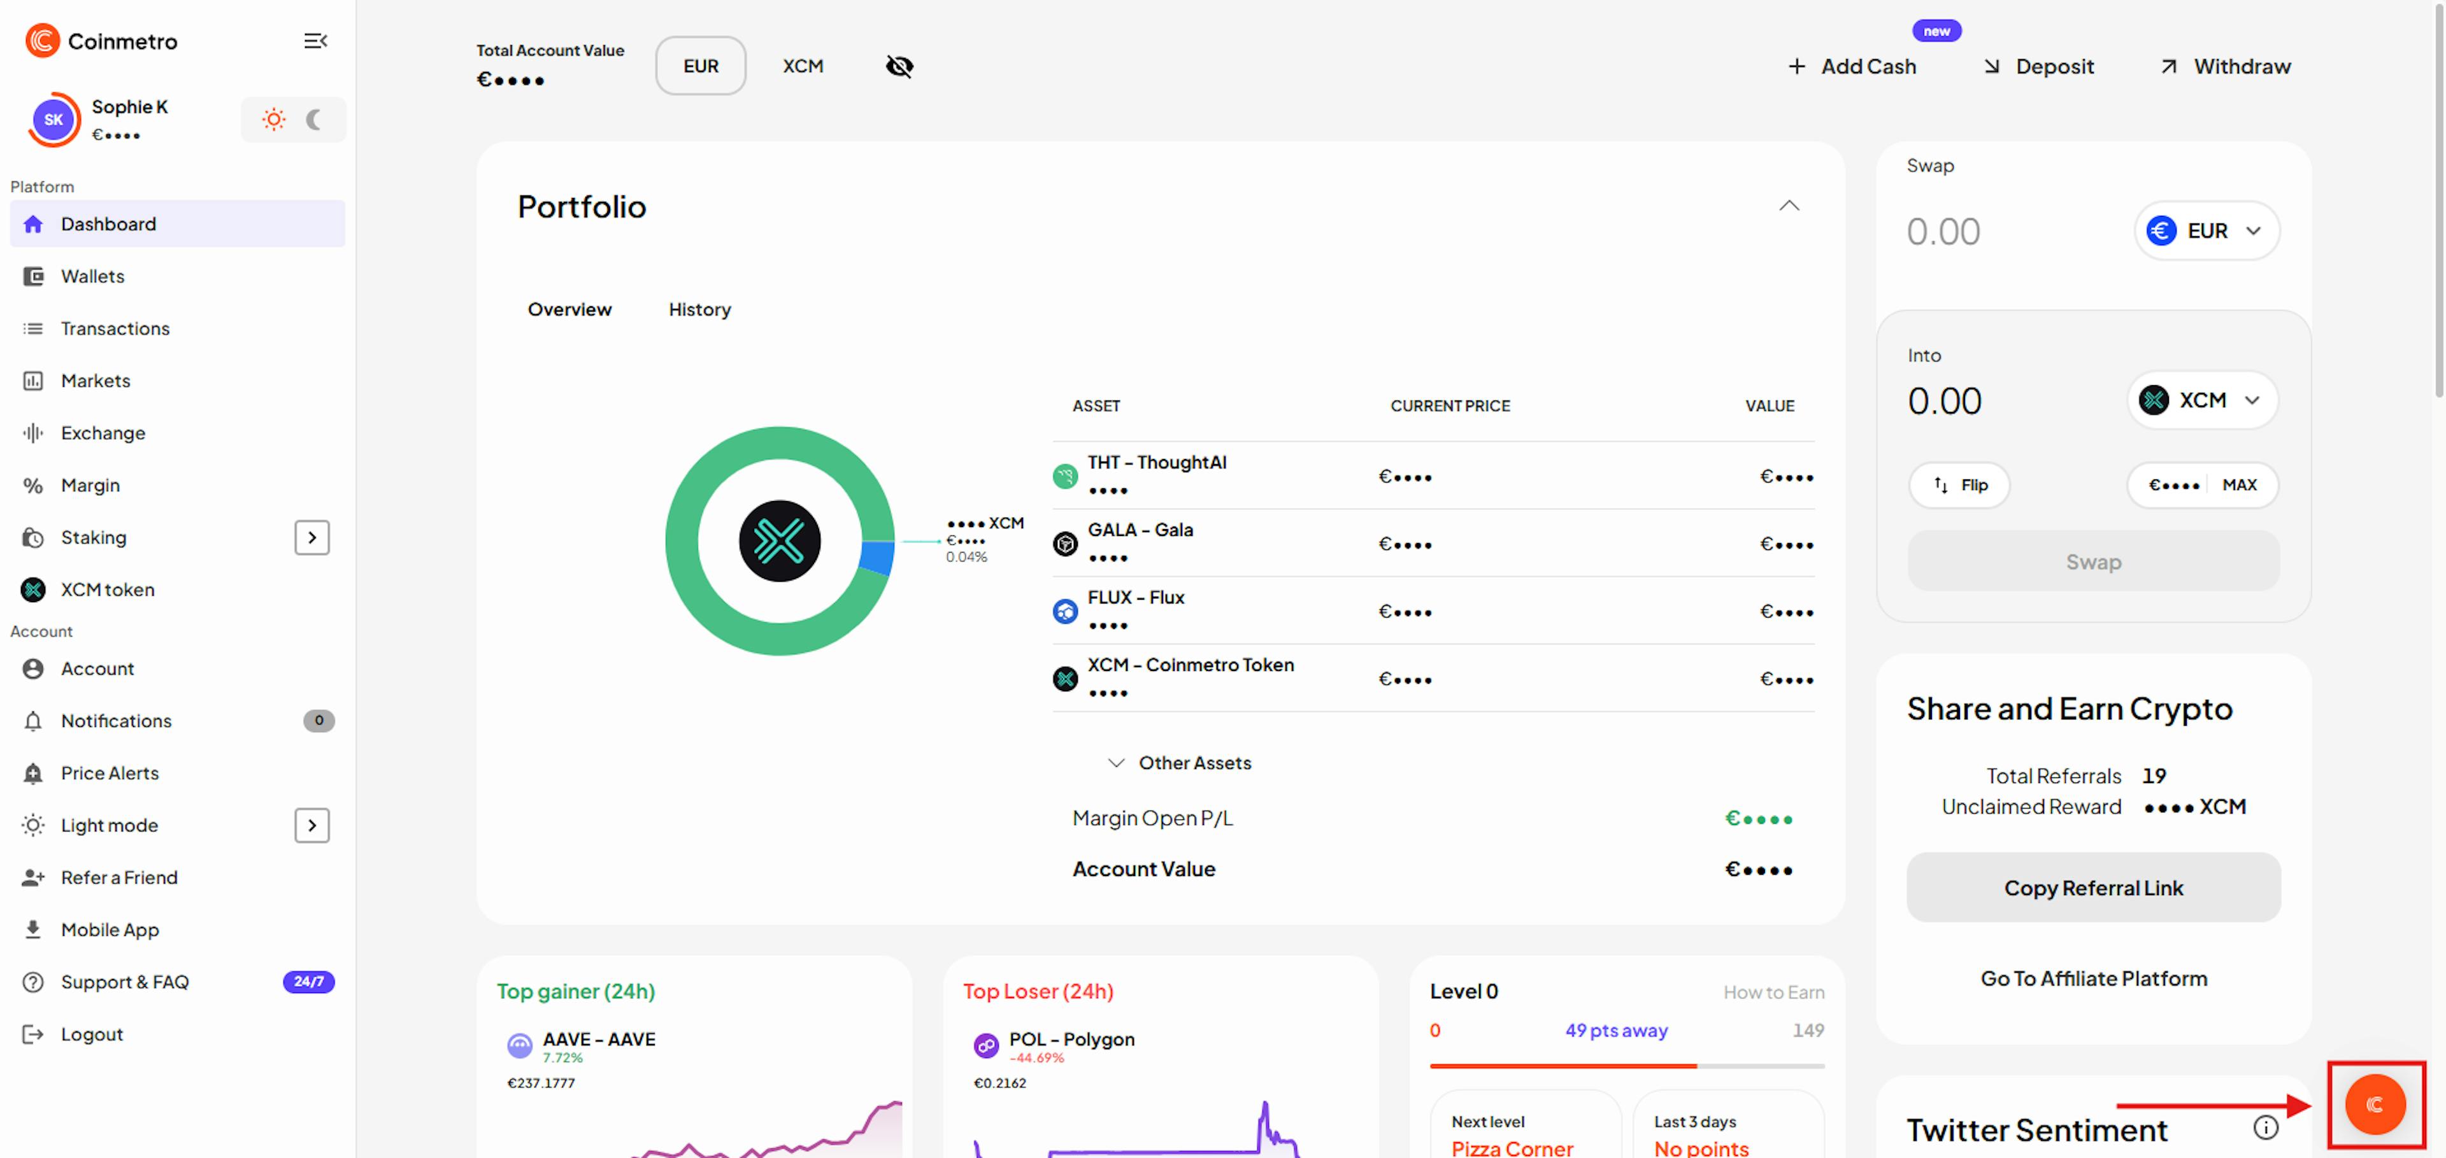Click the Twitter Sentiment info icon
The width and height of the screenshot is (2446, 1158).
pos(2266,1127)
